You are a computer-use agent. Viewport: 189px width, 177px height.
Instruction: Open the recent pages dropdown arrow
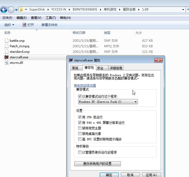[16, 10]
